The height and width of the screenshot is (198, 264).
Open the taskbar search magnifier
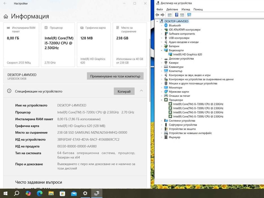[16, 193]
